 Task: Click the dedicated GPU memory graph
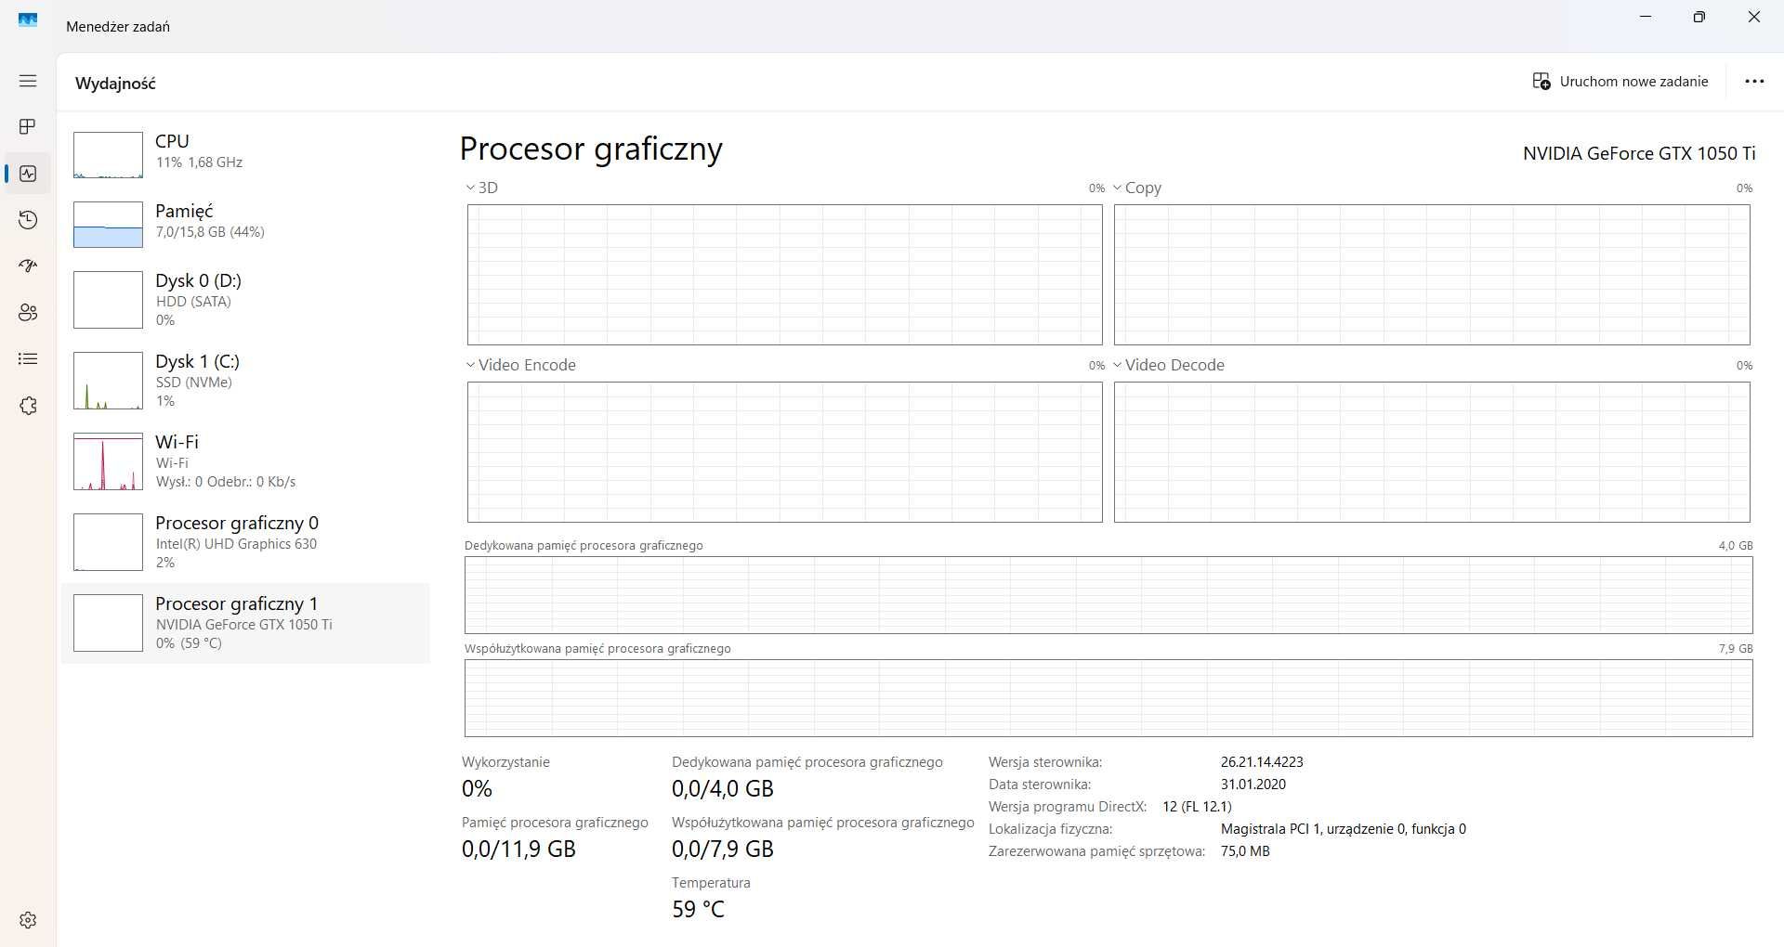1108,595
